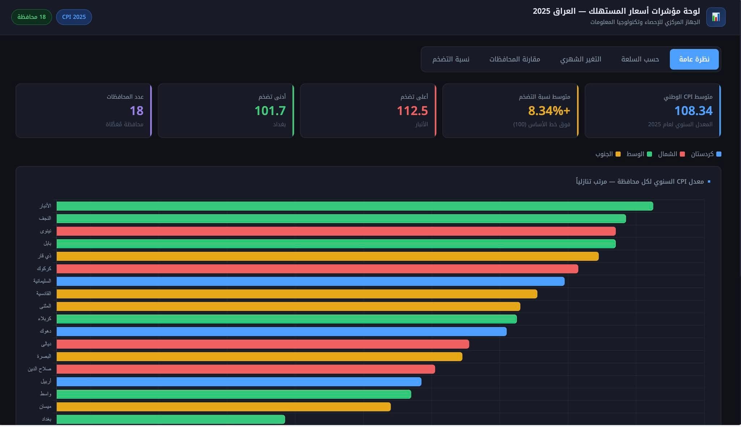Toggle the red الشمال legend swatch
This screenshot has width=741, height=427.
click(x=682, y=154)
